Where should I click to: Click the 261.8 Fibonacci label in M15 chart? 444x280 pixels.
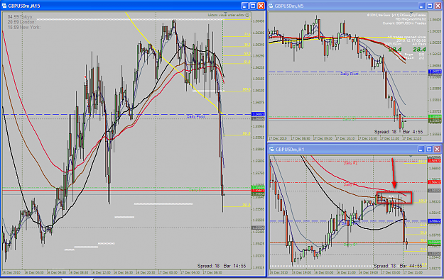[247, 205]
